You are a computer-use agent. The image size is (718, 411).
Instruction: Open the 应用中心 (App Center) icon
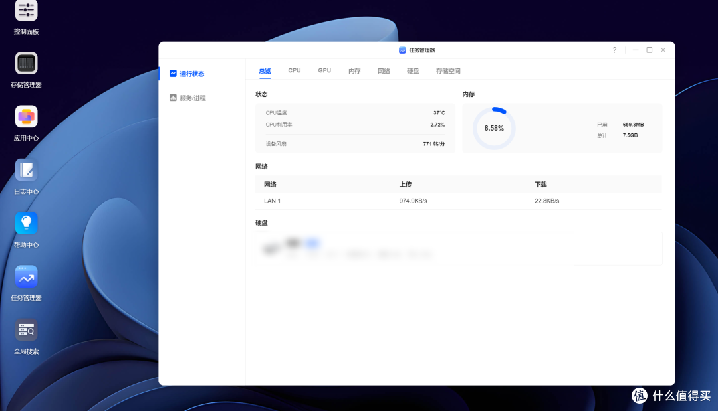coord(26,117)
